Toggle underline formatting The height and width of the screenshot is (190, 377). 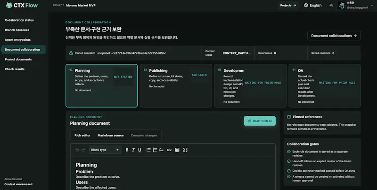pos(139,150)
